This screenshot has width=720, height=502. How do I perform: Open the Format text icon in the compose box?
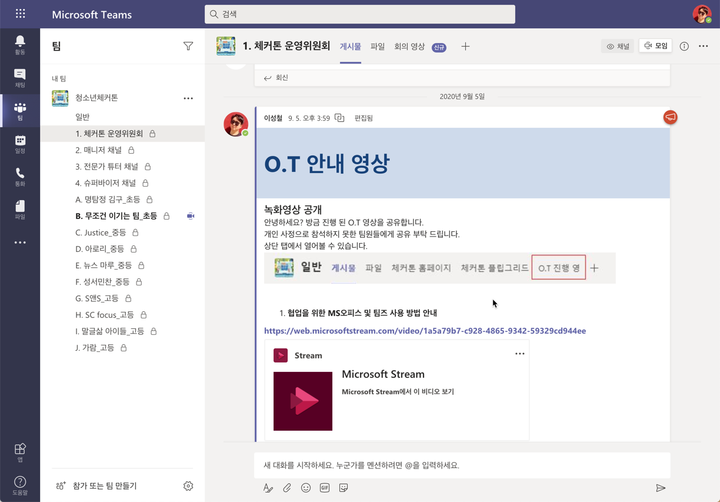point(268,488)
